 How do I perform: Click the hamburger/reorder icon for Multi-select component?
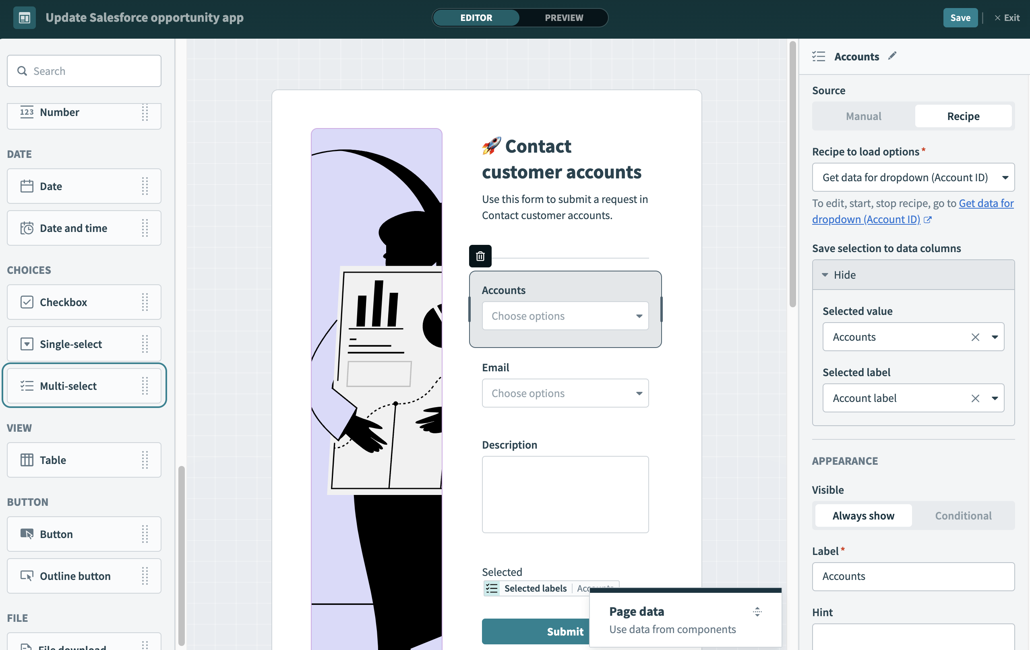145,385
